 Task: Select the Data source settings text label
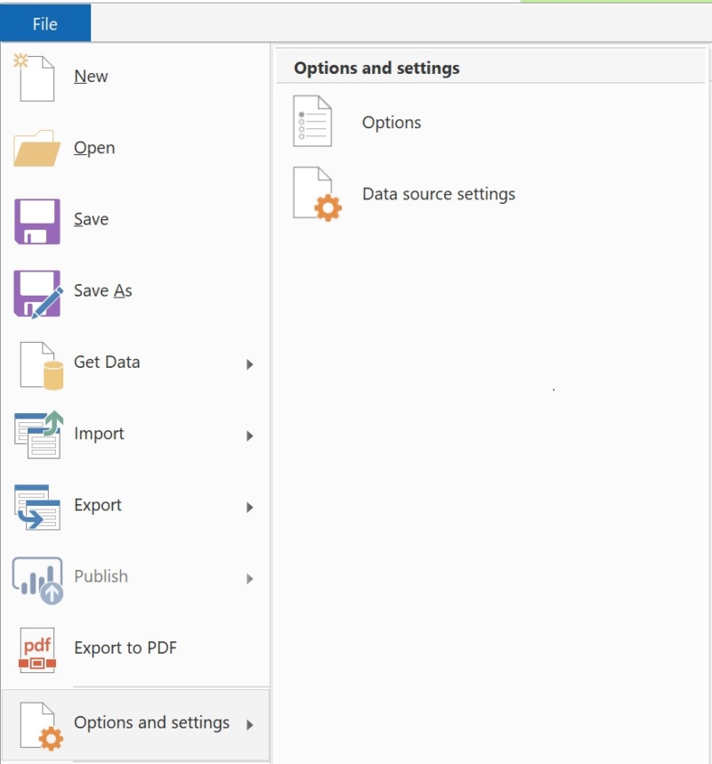pyautogui.click(x=439, y=194)
